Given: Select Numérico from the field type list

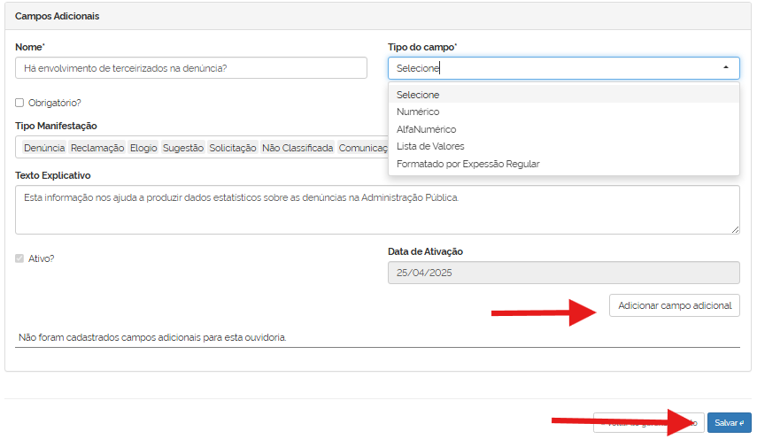Looking at the screenshot, I should pyautogui.click(x=418, y=112).
